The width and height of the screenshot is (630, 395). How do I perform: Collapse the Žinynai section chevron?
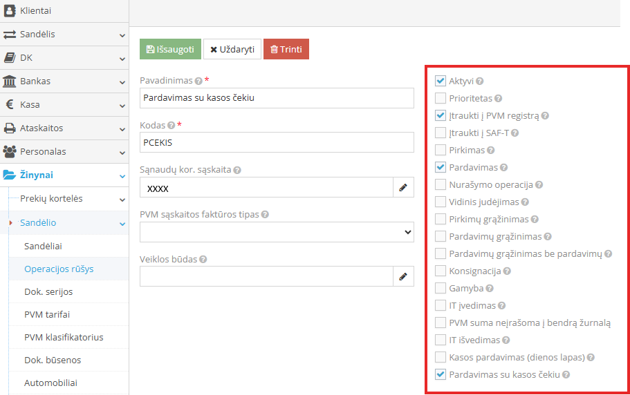pos(122,176)
